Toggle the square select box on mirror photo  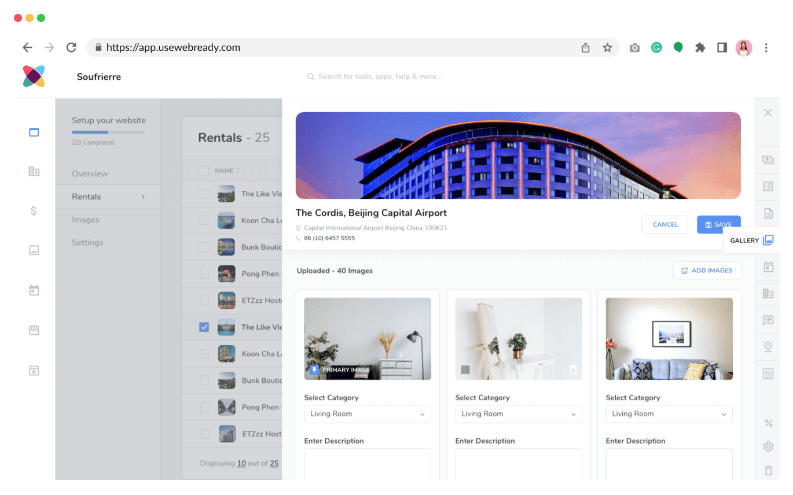click(x=465, y=370)
